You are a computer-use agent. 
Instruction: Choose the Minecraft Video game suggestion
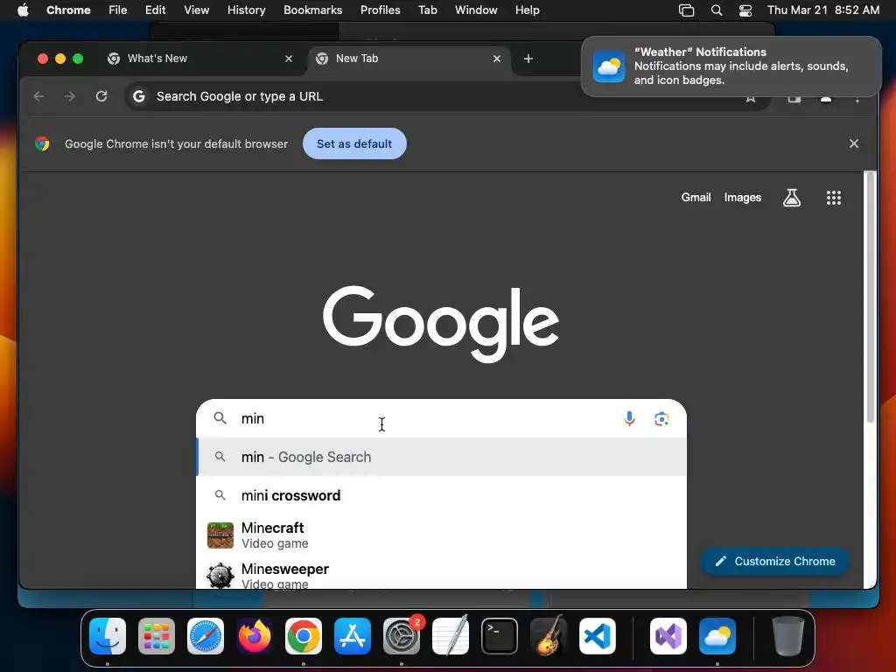[x=441, y=535]
